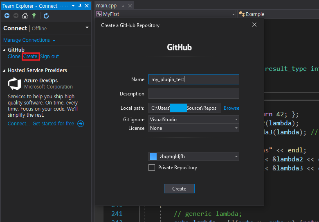This screenshot has height=222, width=319.
Task: Click the '// generic lambda;' comment line
Action: [x=208, y=214]
